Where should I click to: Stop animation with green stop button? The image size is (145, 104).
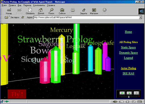click(122, 93)
